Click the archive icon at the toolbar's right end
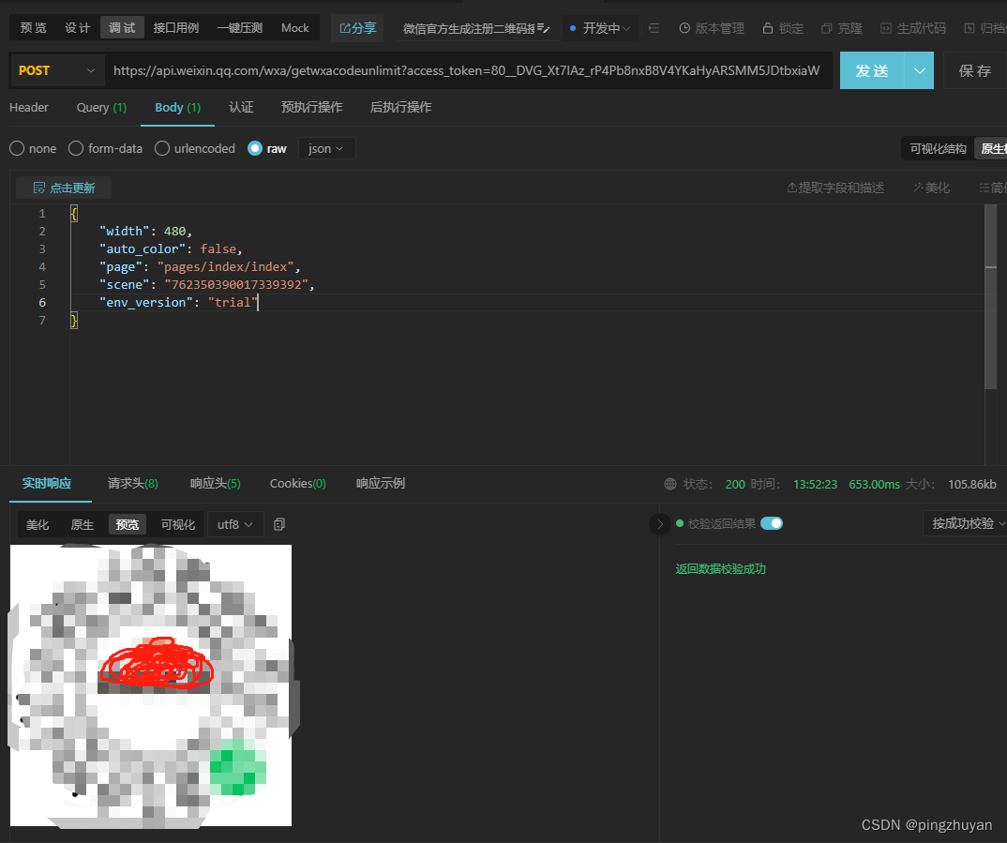This screenshot has width=1007, height=843. (969, 28)
